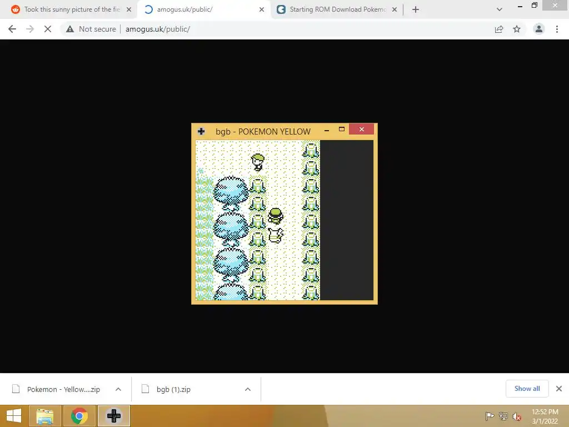This screenshot has width=569, height=427.
Task: Click the bgb - POKEMON YELLOW title
Action: (263, 131)
